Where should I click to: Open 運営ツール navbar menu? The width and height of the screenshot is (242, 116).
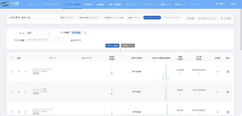click(x=166, y=5)
